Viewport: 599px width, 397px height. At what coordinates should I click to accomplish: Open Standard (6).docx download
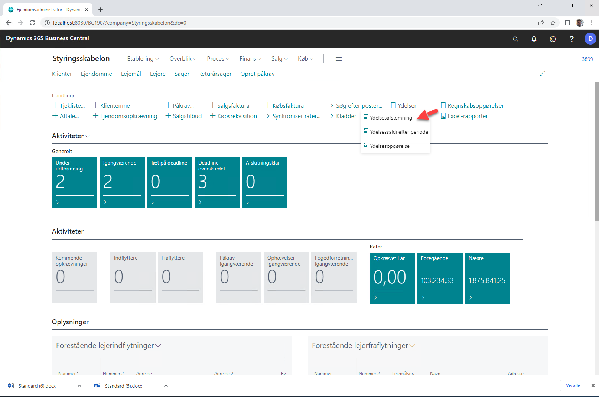point(37,386)
